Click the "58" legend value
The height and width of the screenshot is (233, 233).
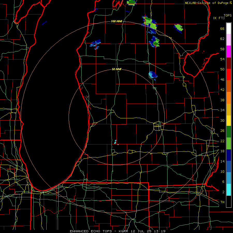[x=222, y=49]
